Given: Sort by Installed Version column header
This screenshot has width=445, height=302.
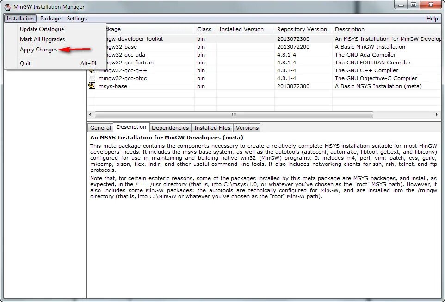Looking at the screenshot, I should (x=246, y=29).
